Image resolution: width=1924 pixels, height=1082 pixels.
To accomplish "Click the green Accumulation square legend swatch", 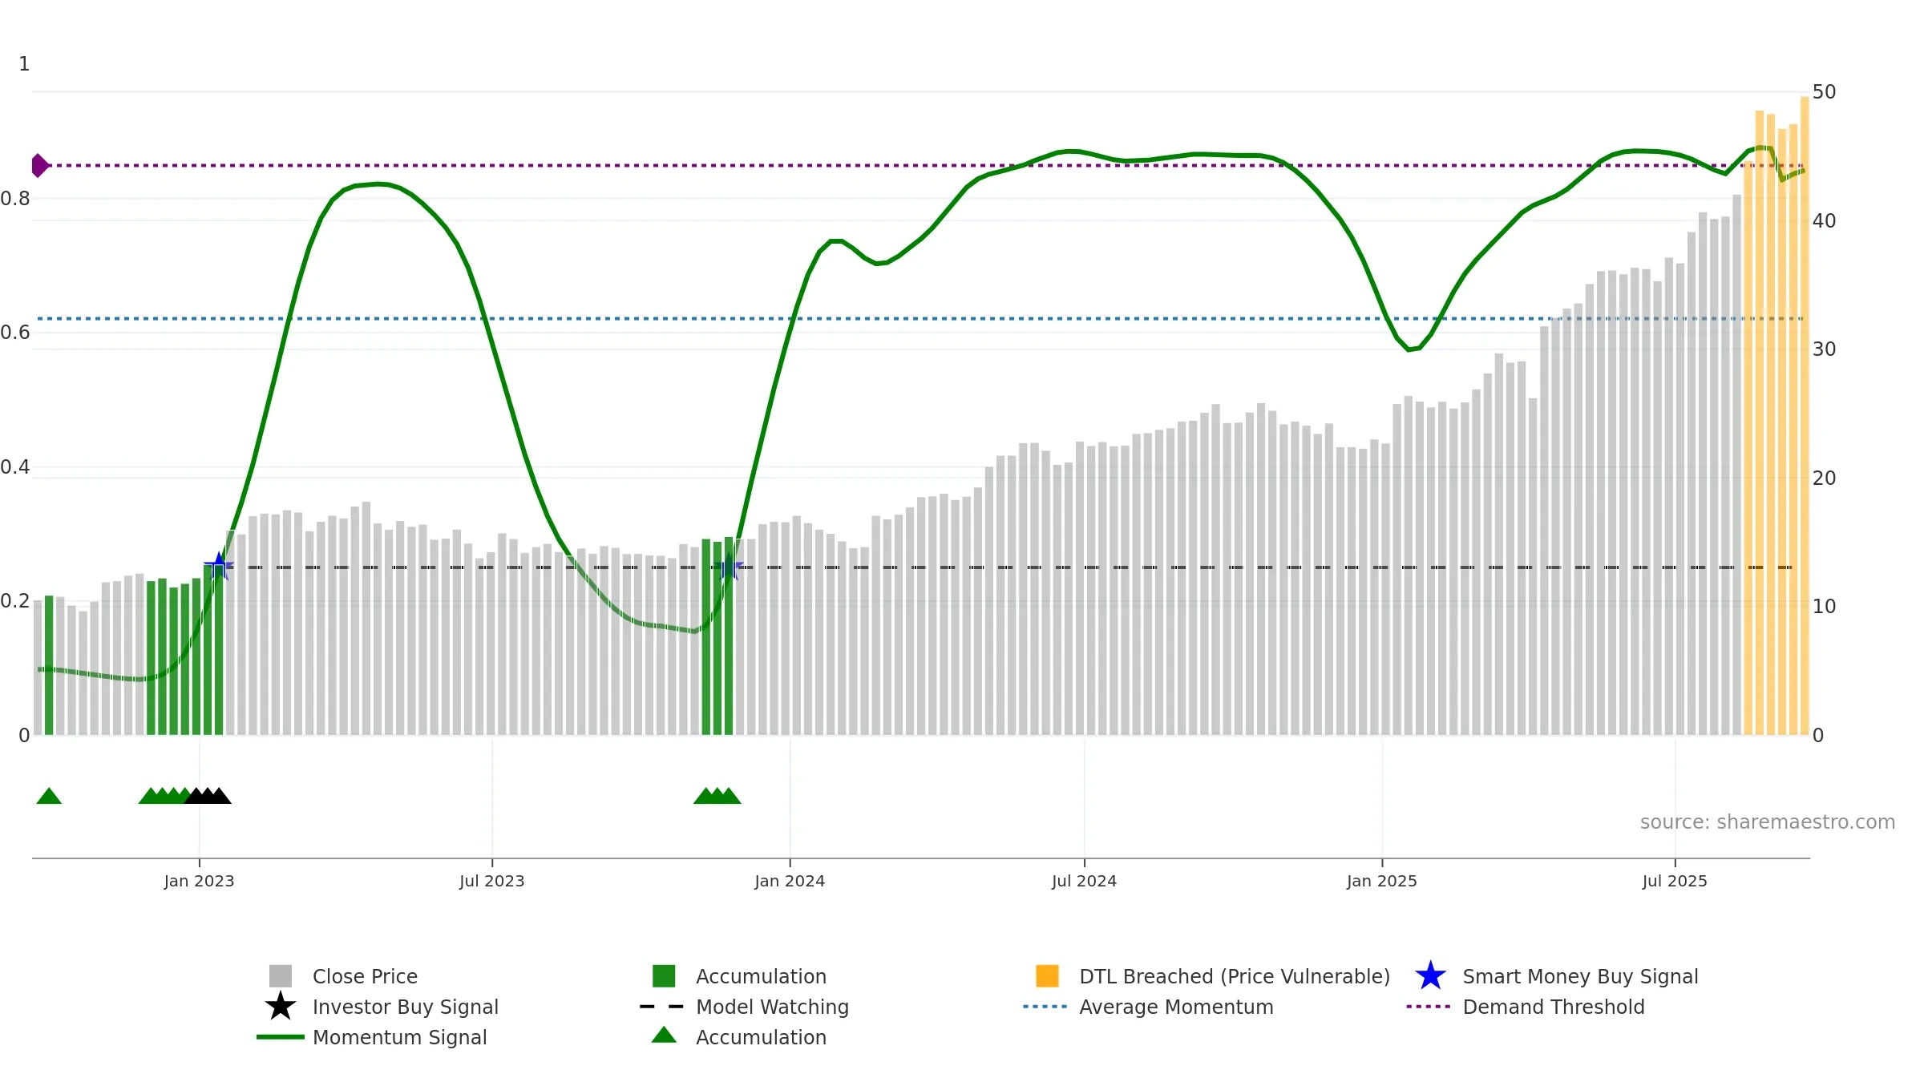I will point(664,976).
